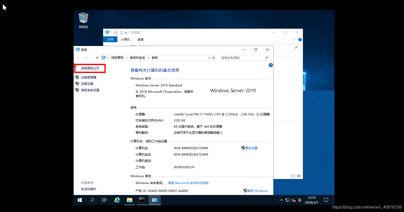
Task: Click the Windows Start button
Action: click(x=80, y=200)
